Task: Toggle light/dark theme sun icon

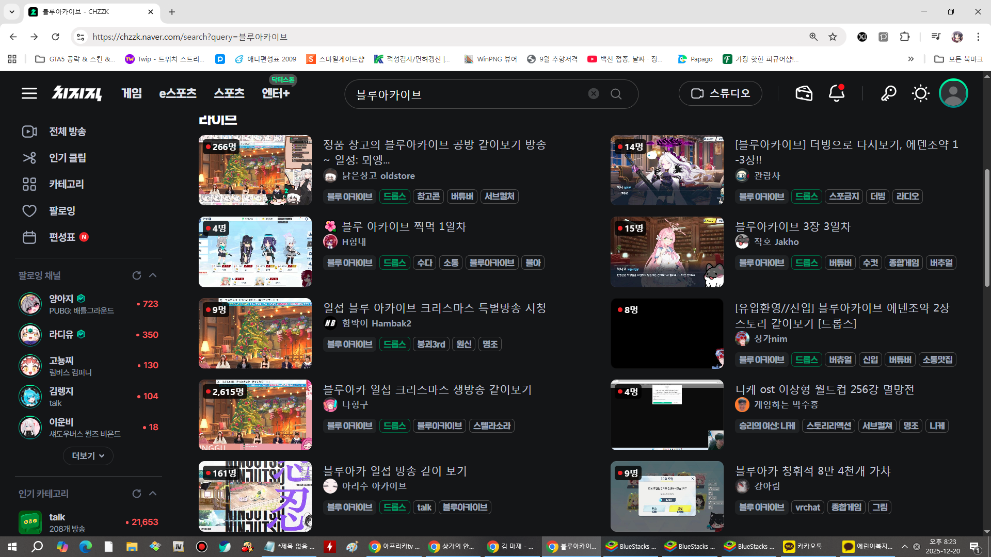Action: click(x=920, y=93)
